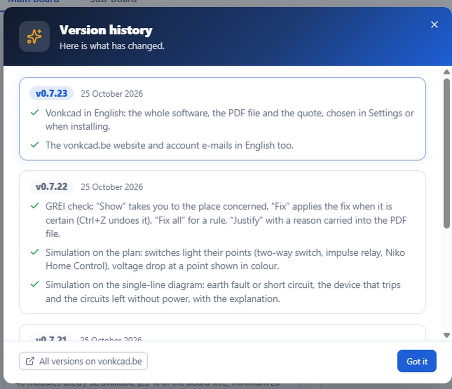Click the checkmark beside 'GREI check'
This screenshot has width=452, height=389.
click(x=35, y=206)
